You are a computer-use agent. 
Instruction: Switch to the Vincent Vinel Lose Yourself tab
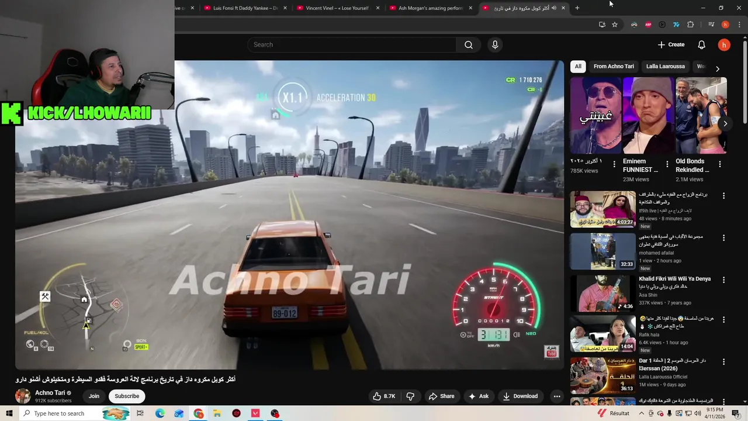pyautogui.click(x=337, y=8)
